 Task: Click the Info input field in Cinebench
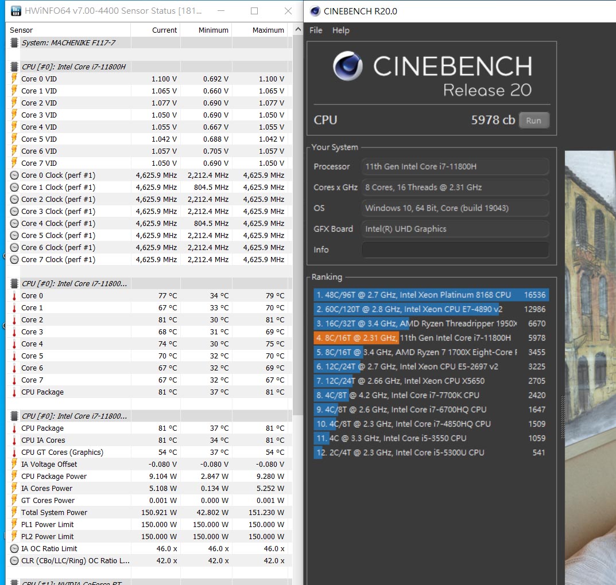click(x=455, y=249)
